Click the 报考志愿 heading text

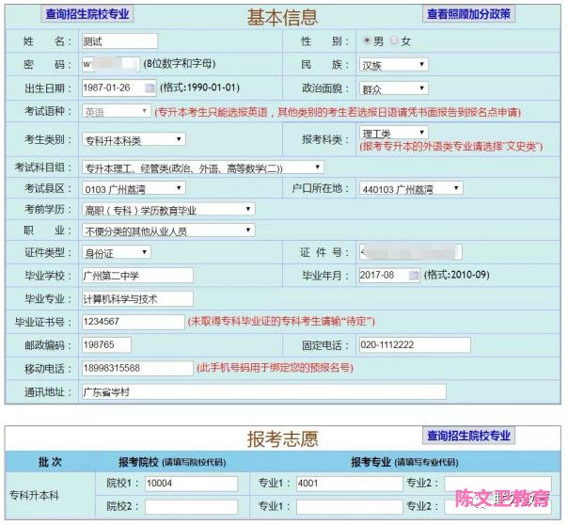click(x=282, y=438)
